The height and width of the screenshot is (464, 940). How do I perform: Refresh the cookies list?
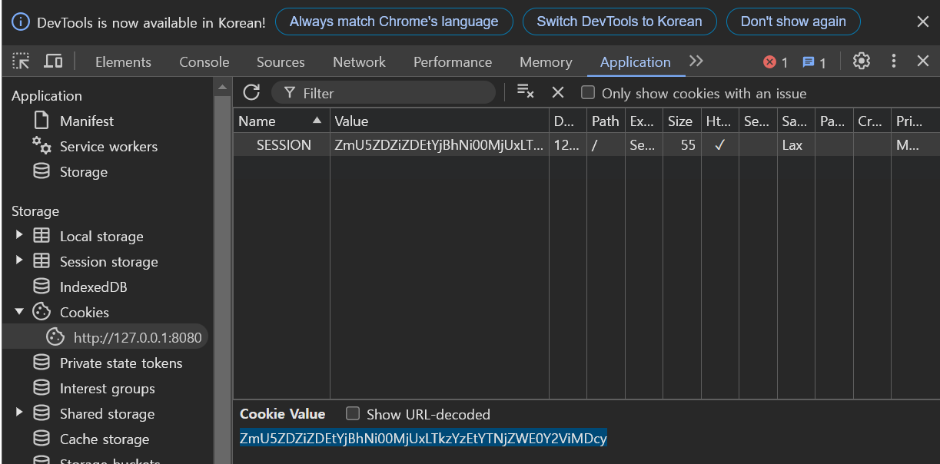coord(251,92)
